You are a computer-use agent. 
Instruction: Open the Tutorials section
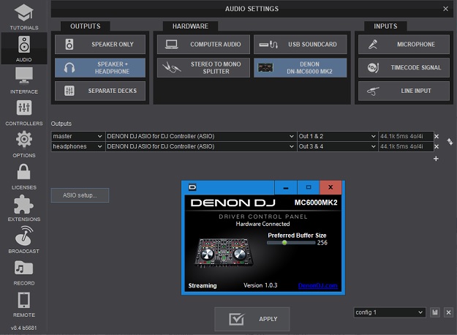pos(24,17)
